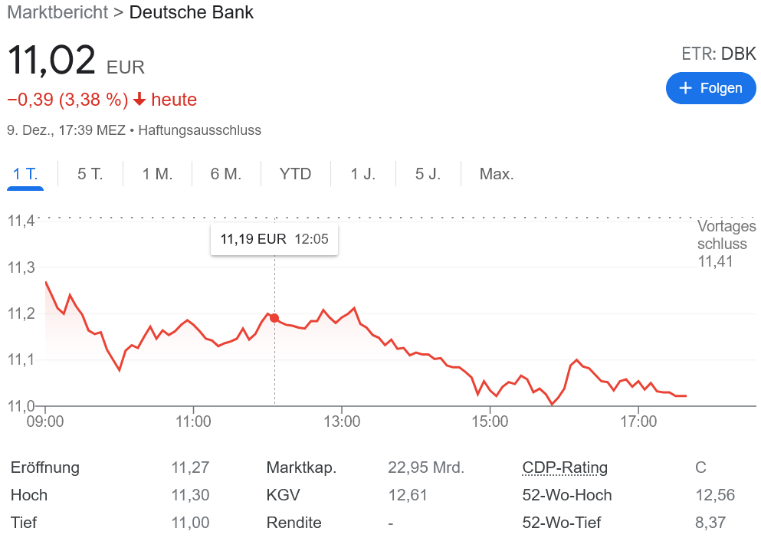Click the 15:00 time axis label
The height and width of the screenshot is (551, 761).
click(x=490, y=421)
